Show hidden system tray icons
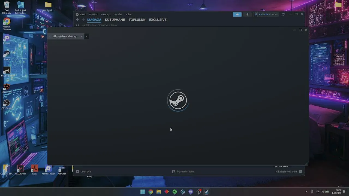 point(306,192)
